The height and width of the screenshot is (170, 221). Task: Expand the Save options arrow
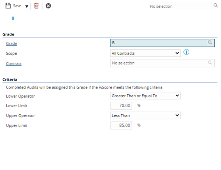pyautogui.click(x=27, y=6)
